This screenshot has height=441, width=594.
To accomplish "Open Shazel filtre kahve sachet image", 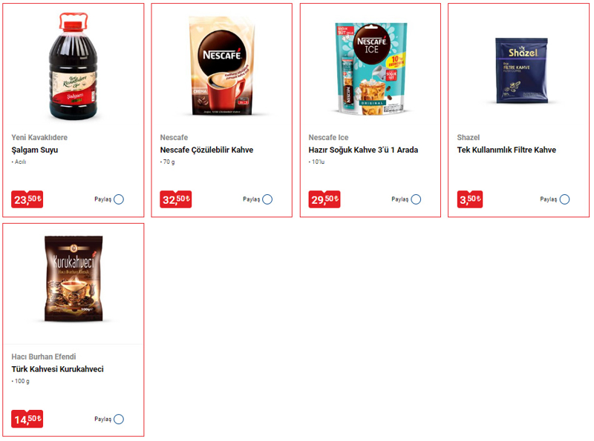I will click(522, 70).
